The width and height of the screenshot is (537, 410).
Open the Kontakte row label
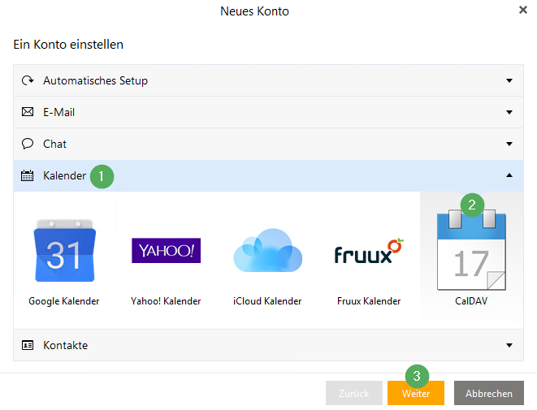click(66, 345)
